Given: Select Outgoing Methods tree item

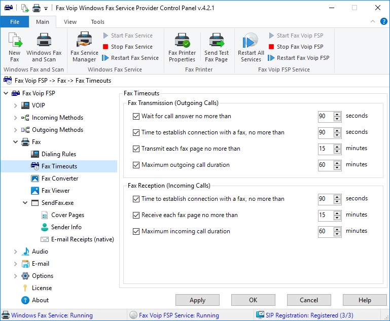Looking at the screenshot, I should pos(57,130).
